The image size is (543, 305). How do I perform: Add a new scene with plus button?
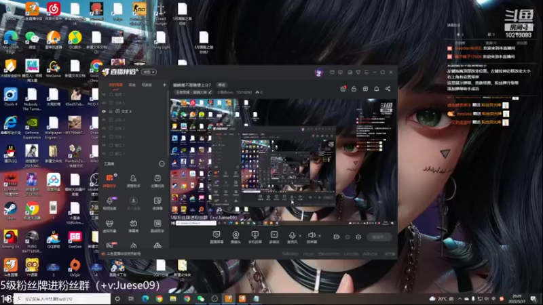(x=164, y=85)
